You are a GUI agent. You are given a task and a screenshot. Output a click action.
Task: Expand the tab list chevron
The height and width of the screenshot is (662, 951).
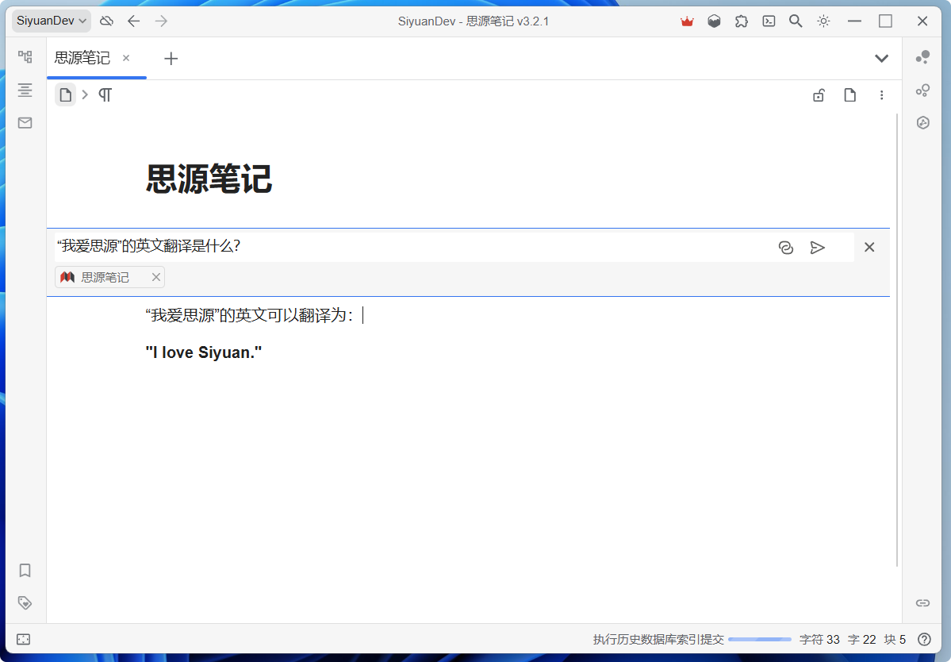[881, 58]
